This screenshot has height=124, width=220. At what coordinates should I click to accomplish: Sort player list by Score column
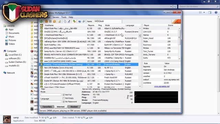click(x=170, y=25)
